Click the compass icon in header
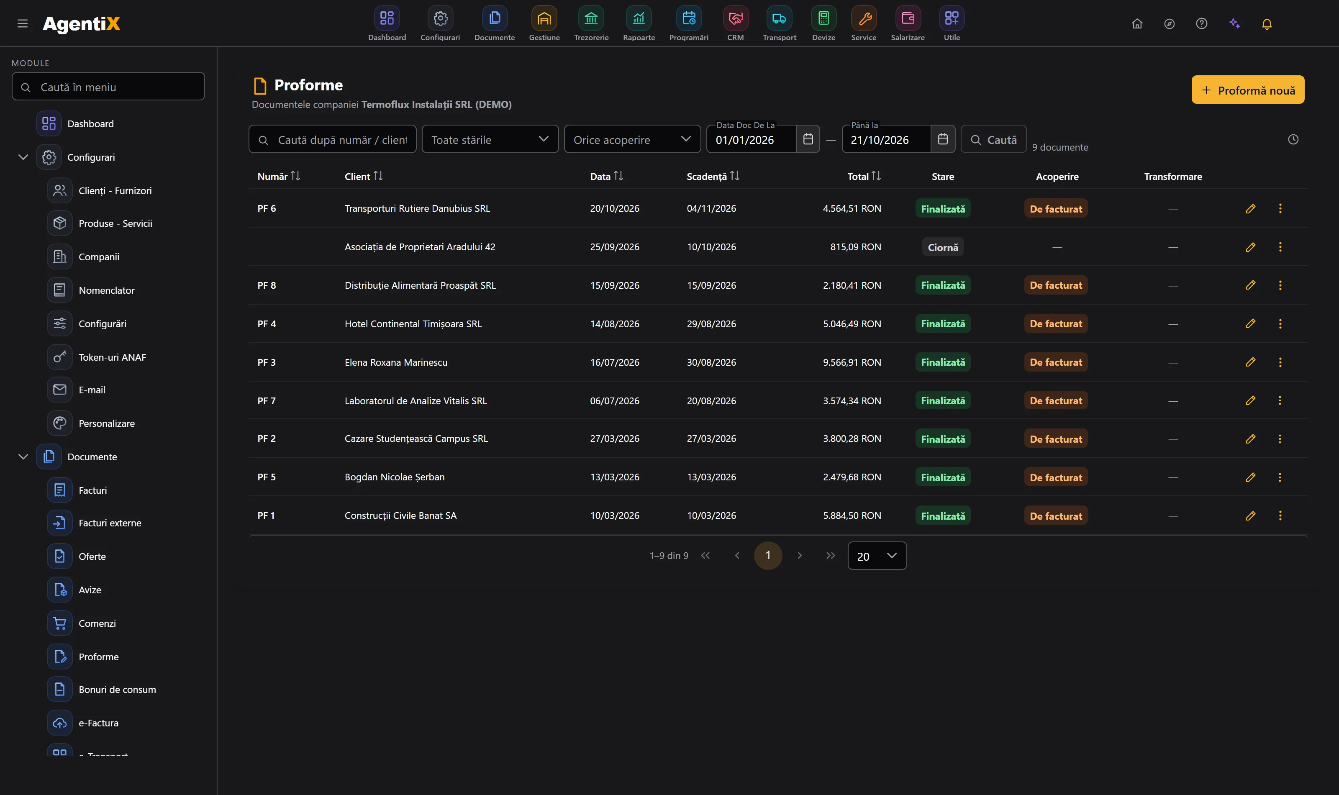 (1169, 23)
